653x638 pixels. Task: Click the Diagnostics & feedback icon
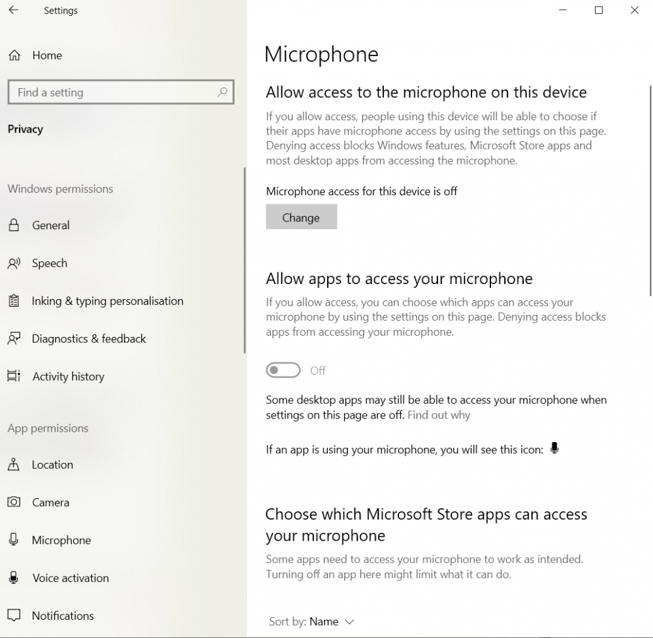tap(14, 338)
